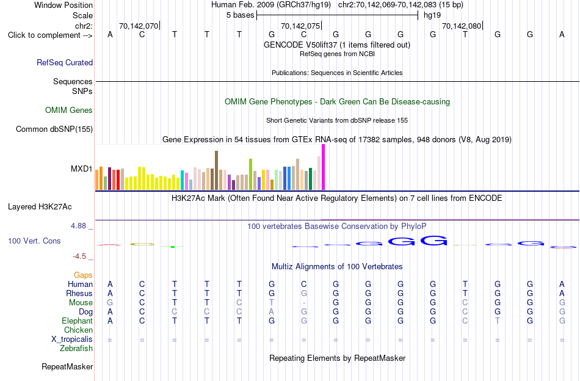This screenshot has width=580, height=381.
Task: Click the small green PhyloP mark
Action: tap(172, 247)
